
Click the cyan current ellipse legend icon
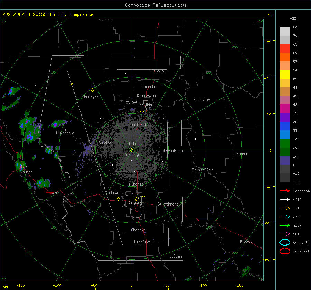[285, 242]
